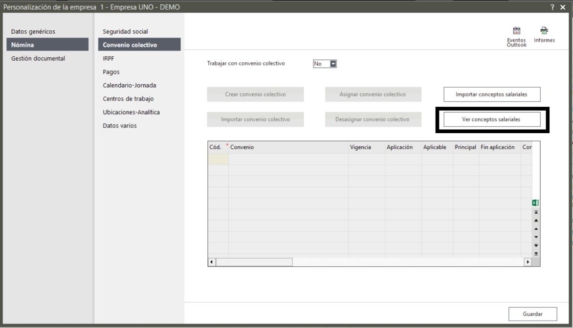
Task: Go to Pagos settings
Action: coord(111,72)
